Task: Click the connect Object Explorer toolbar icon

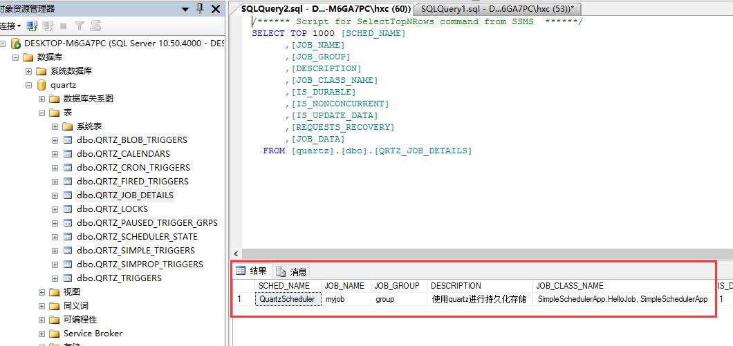Action: tap(32, 26)
